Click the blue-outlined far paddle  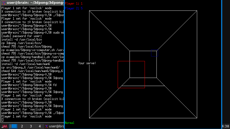pos(154,53)
